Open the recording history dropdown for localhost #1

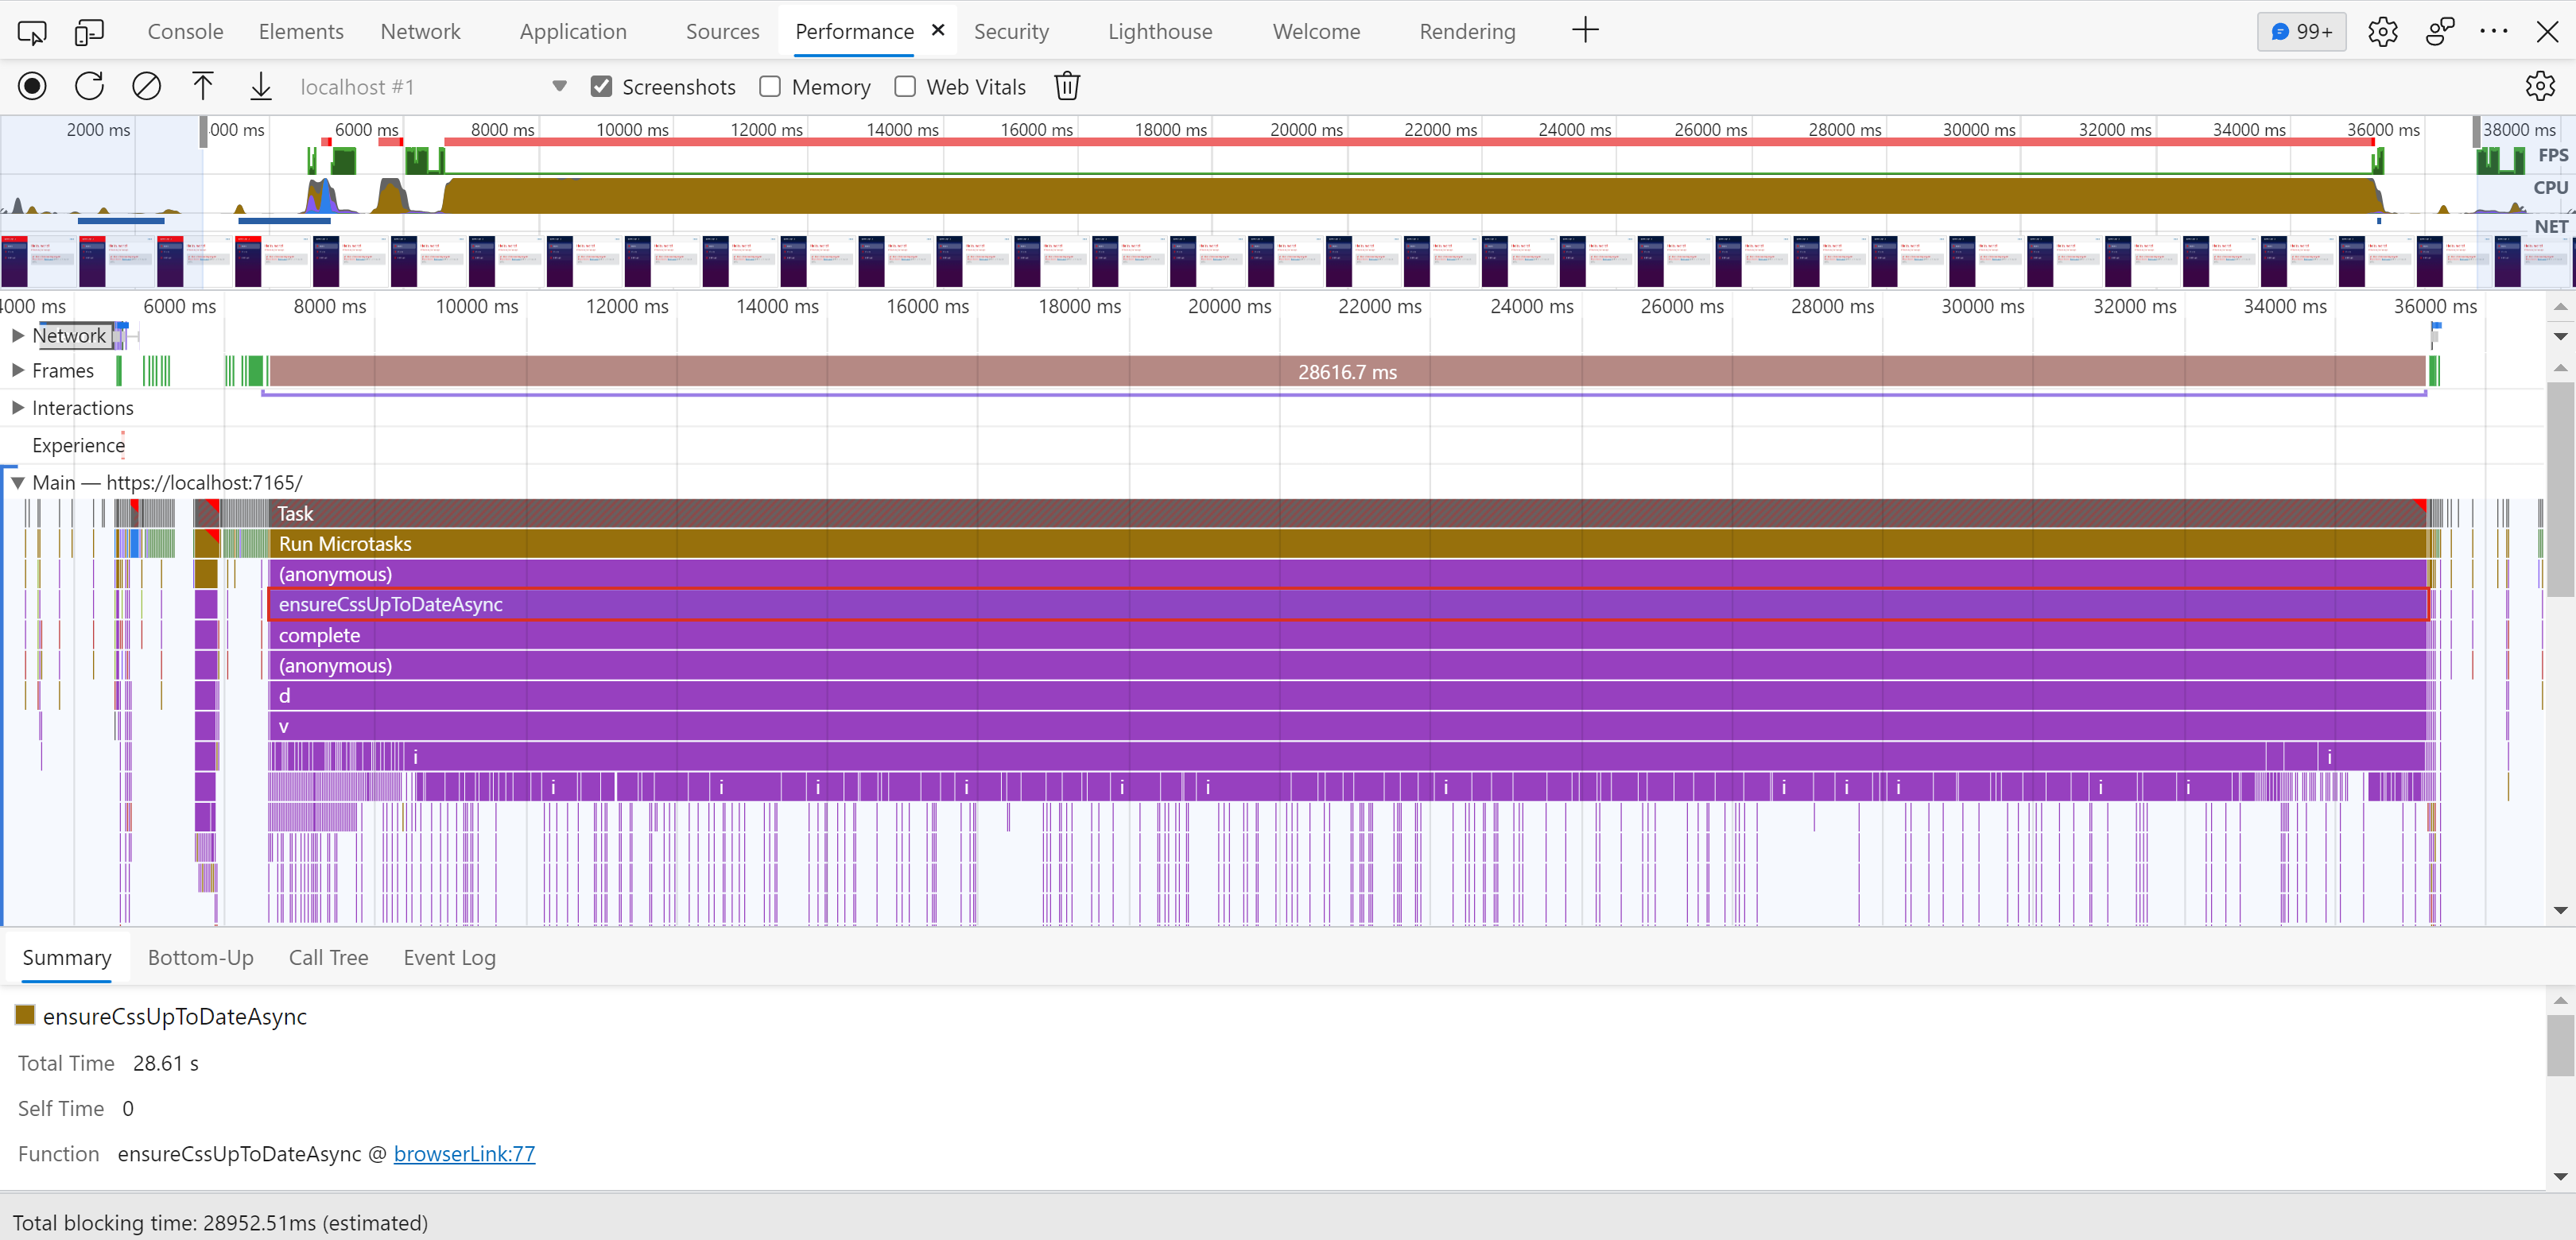pos(559,85)
